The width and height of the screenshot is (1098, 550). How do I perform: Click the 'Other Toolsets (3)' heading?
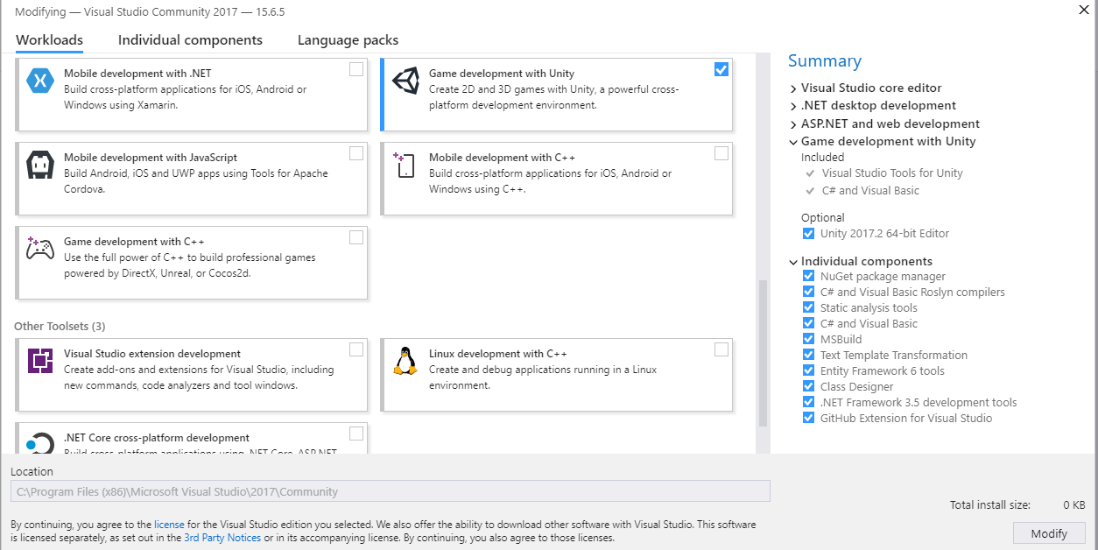coord(60,326)
